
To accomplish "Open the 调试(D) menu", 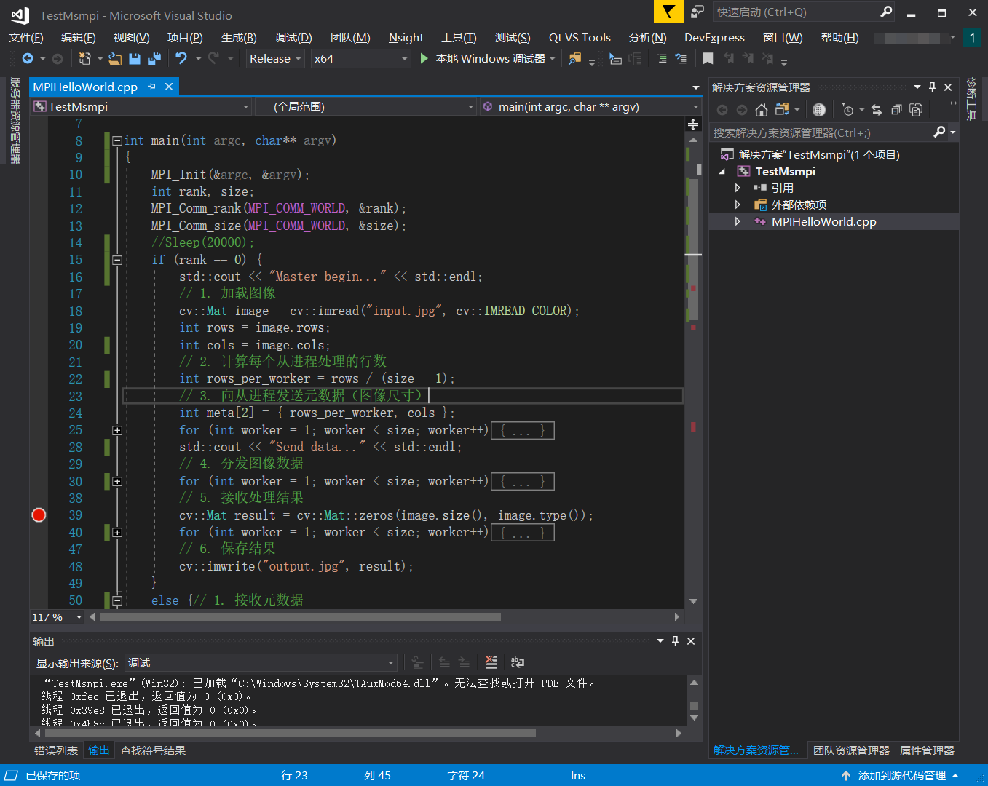I will coord(293,37).
